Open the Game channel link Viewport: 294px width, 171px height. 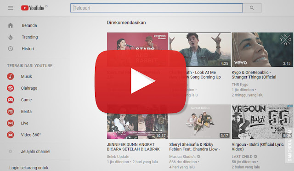point(26,100)
